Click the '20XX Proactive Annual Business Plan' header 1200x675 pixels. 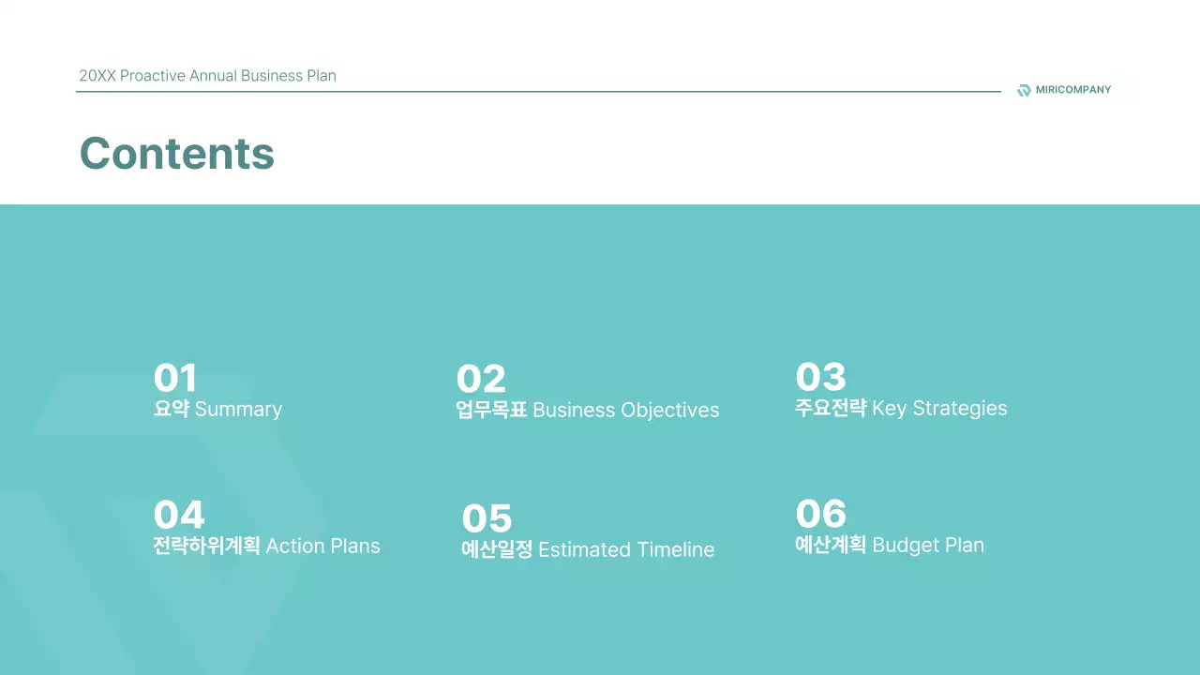tap(207, 76)
